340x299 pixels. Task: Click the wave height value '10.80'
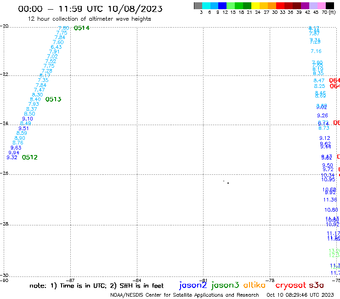coord(331,210)
